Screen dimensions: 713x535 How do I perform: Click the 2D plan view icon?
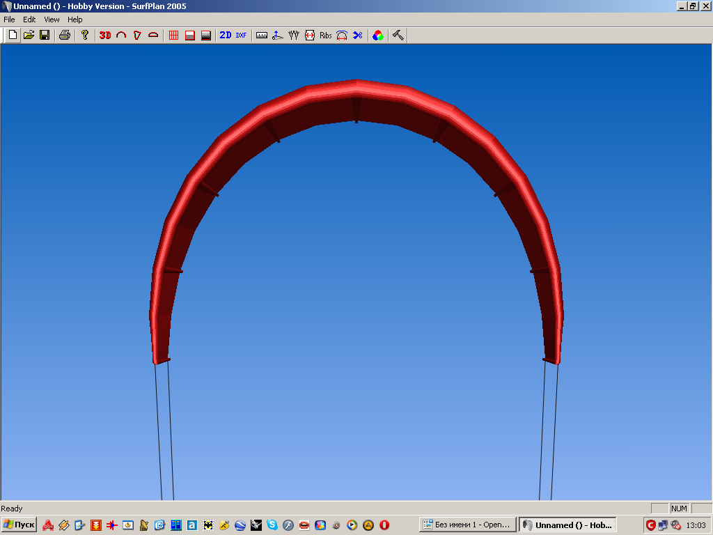(x=226, y=35)
